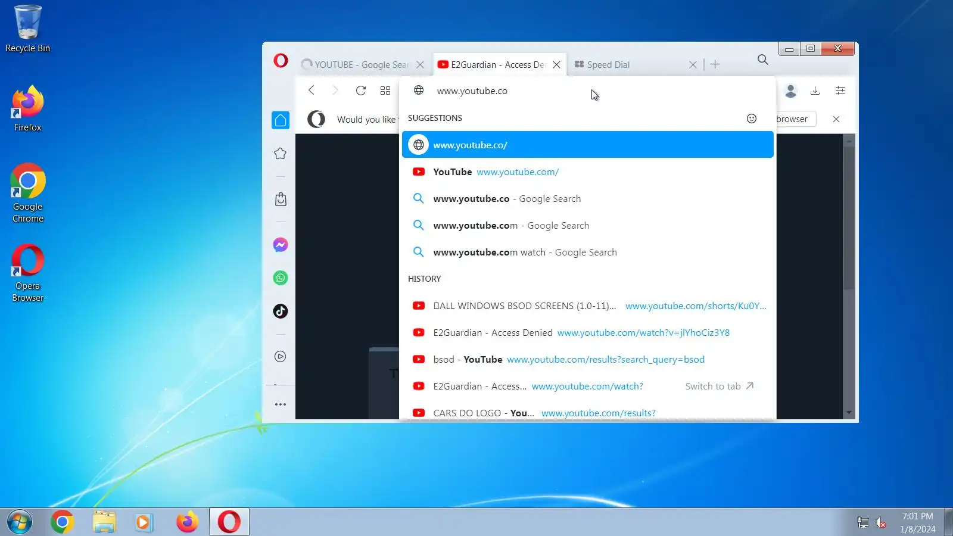Open the tab search magnifier icon
The width and height of the screenshot is (953, 536).
pyautogui.click(x=762, y=60)
